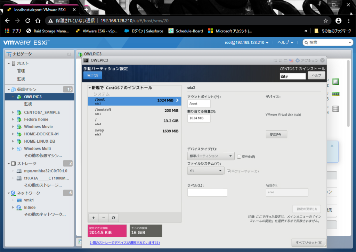Select the Fedora-home VM
The height and width of the screenshot is (252, 356).
tap(36, 119)
